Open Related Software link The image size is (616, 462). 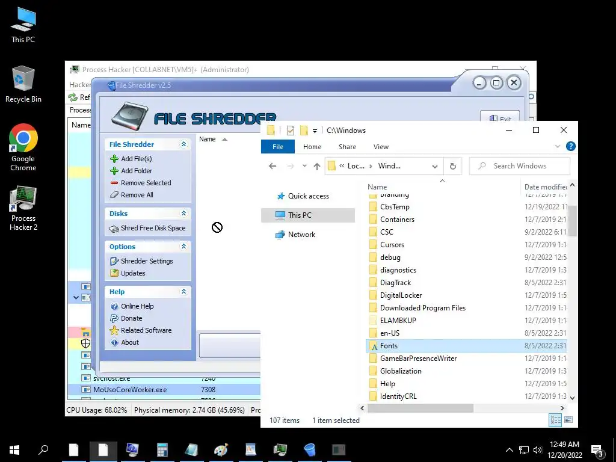141,330
